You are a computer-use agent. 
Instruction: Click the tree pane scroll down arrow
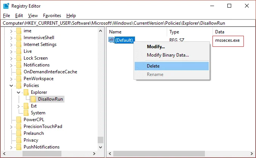[101, 147]
